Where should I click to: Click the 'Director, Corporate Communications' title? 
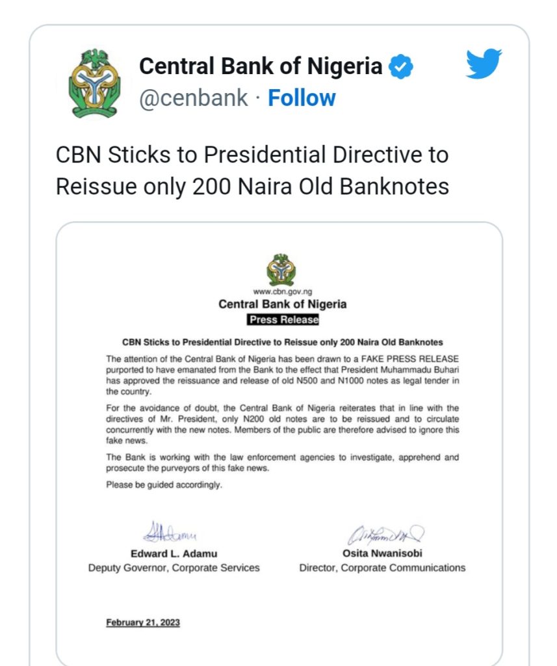382,568
